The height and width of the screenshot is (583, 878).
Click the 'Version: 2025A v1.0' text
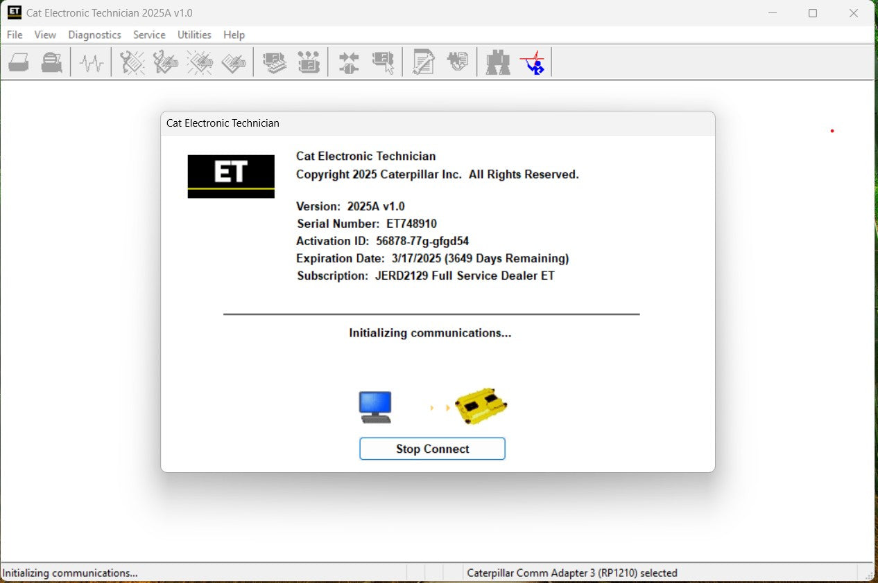350,206
